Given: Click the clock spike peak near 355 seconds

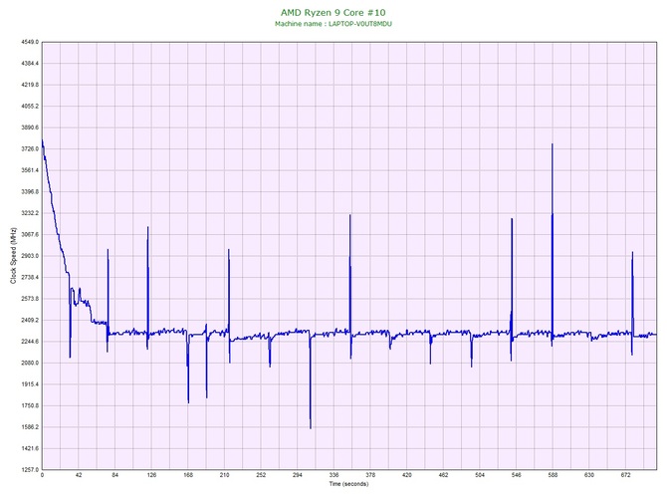Looking at the screenshot, I should click(x=350, y=216).
